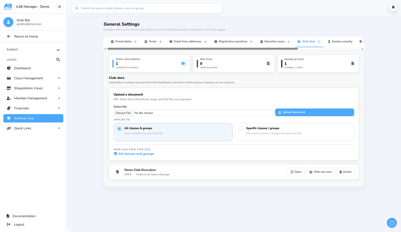Click the blue folder icon in Total Documents

click(x=183, y=64)
